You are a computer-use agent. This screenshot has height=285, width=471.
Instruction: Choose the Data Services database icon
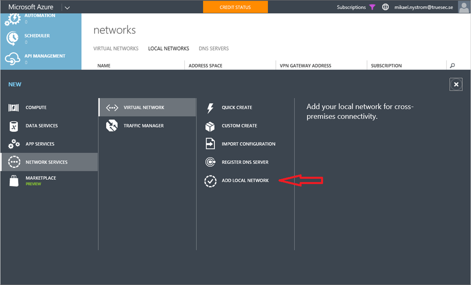14,126
